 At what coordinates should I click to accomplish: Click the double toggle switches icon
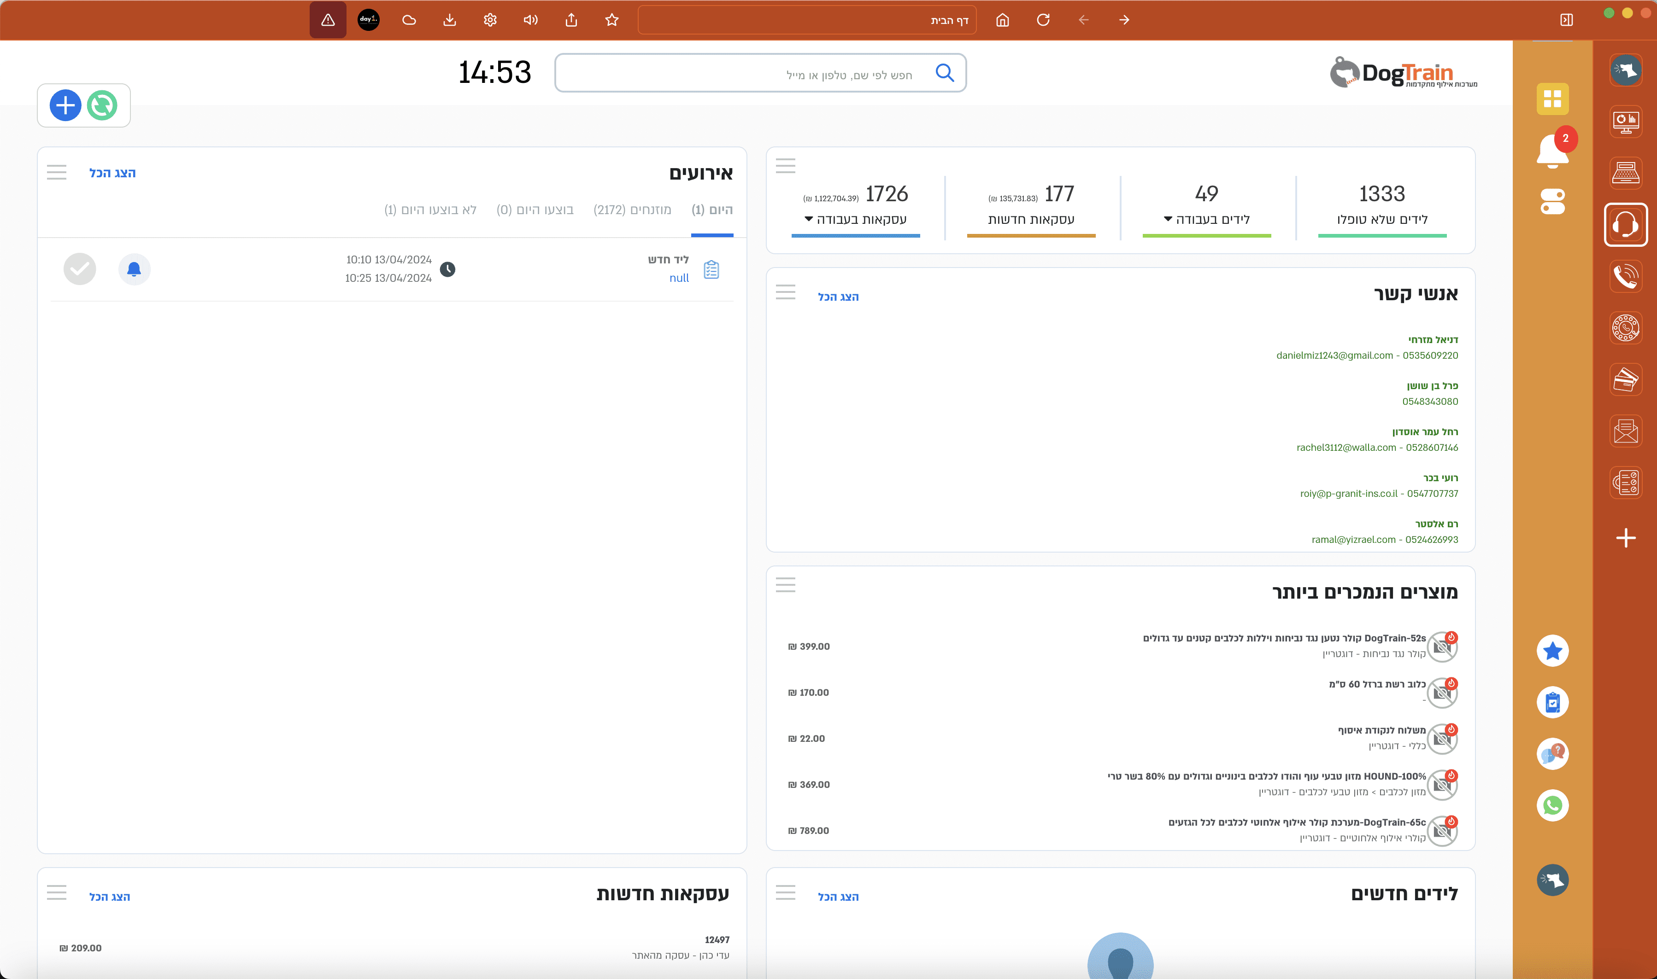[1552, 202]
